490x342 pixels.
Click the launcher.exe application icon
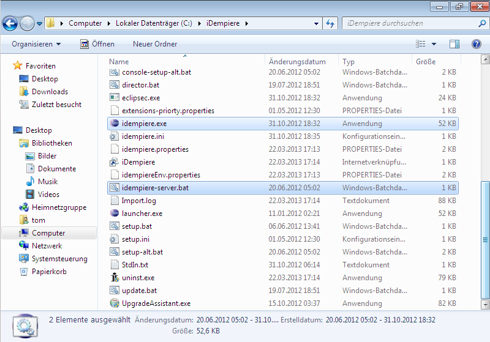pyautogui.click(x=114, y=214)
